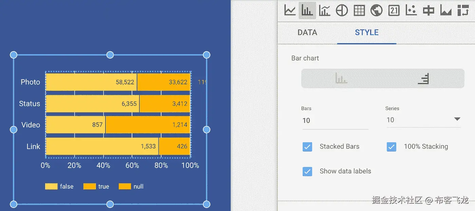Switch to vertical bar orientation

coord(341,79)
